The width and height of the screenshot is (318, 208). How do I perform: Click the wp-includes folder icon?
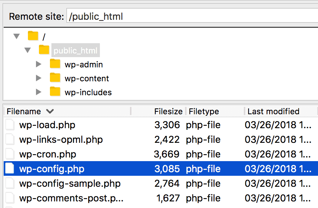tap(55, 92)
